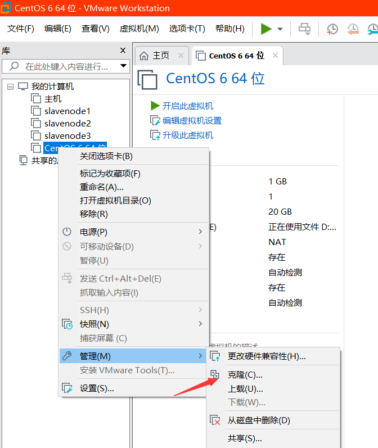This screenshot has height=448, width=378.
Task: Click the delete-from-disk icon in the submenu
Action: click(215, 420)
